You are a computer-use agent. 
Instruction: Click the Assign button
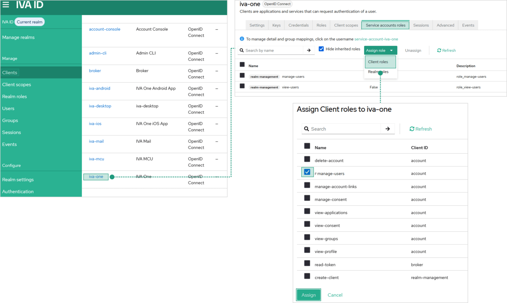coord(308,295)
